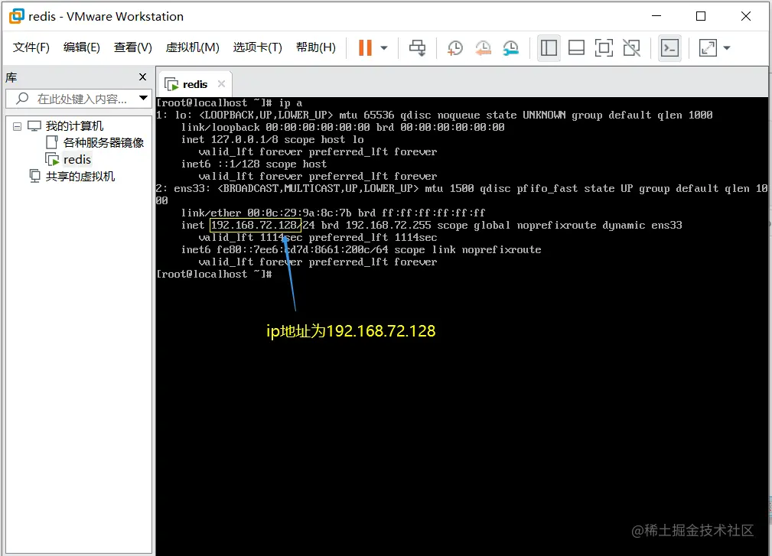Click the stretch guest display icon

(708, 47)
